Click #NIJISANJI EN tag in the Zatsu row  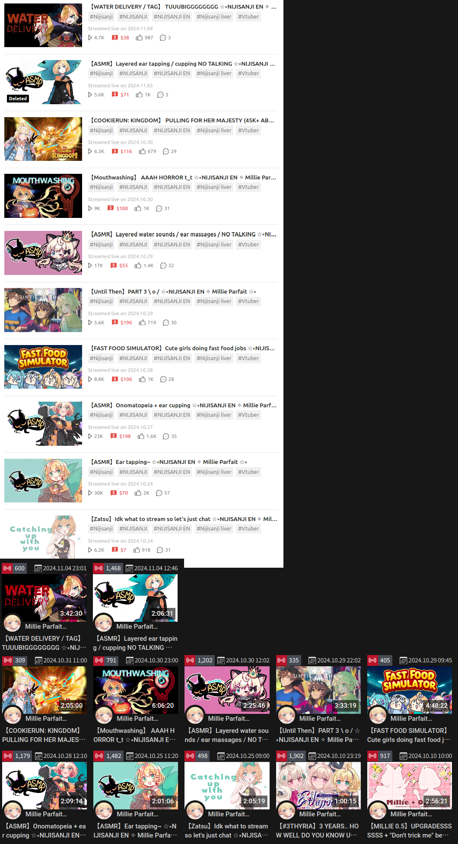click(x=172, y=529)
